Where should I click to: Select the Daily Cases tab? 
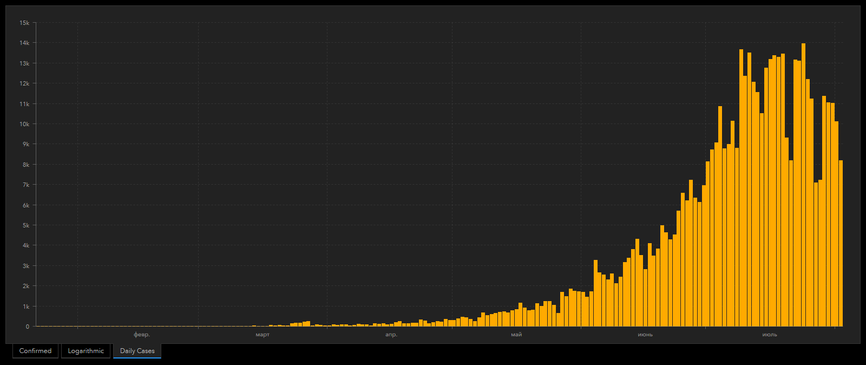pyautogui.click(x=137, y=351)
